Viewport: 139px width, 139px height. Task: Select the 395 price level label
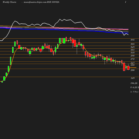click(x=133, y=40)
